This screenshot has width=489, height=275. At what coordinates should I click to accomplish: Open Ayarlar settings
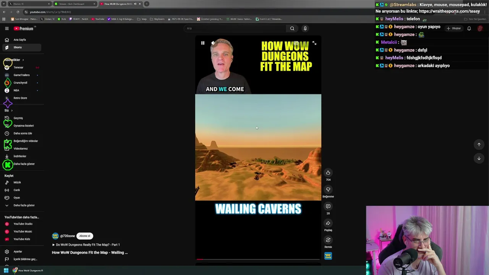(x=21, y=252)
